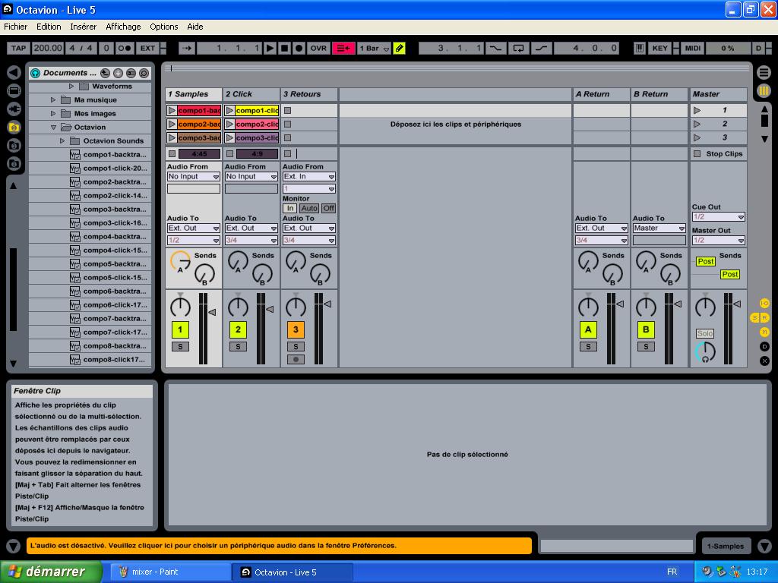Open the Windows démarrer start menu

(x=51, y=572)
